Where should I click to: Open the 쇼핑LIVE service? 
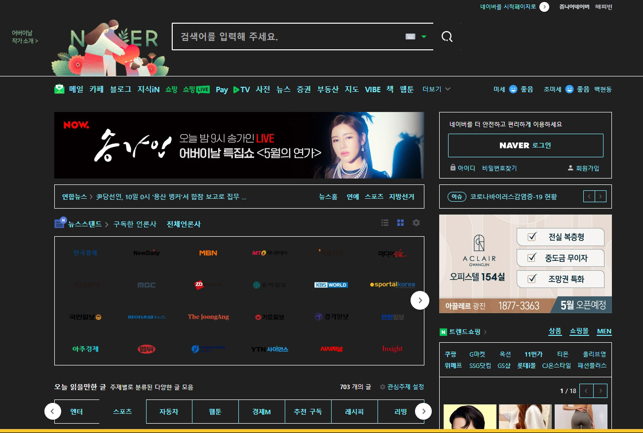click(196, 89)
